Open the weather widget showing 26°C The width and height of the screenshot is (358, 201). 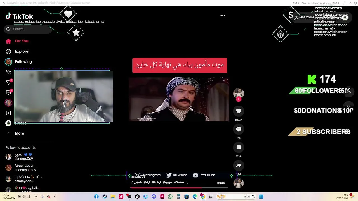pos(346,197)
